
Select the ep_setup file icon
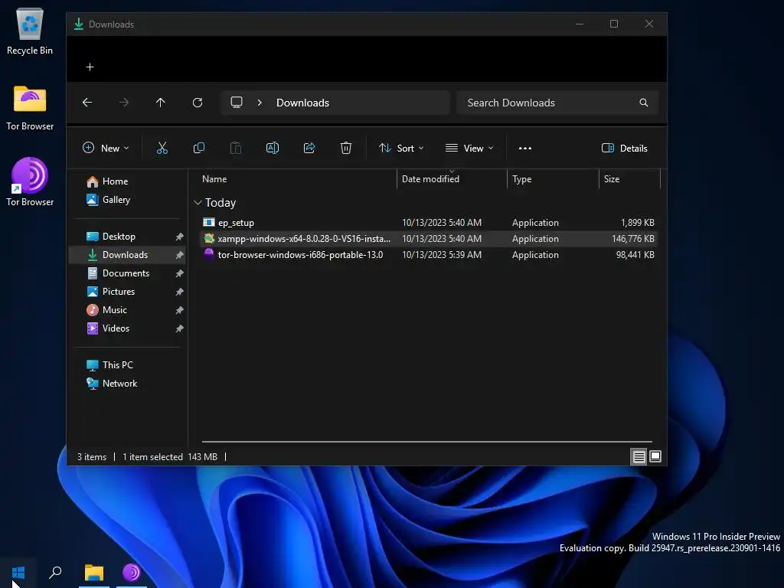coord(209,223)
